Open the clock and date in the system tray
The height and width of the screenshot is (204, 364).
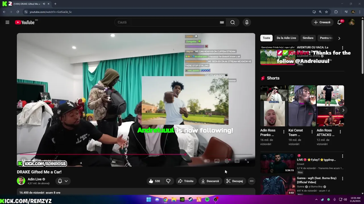[355, 199]
